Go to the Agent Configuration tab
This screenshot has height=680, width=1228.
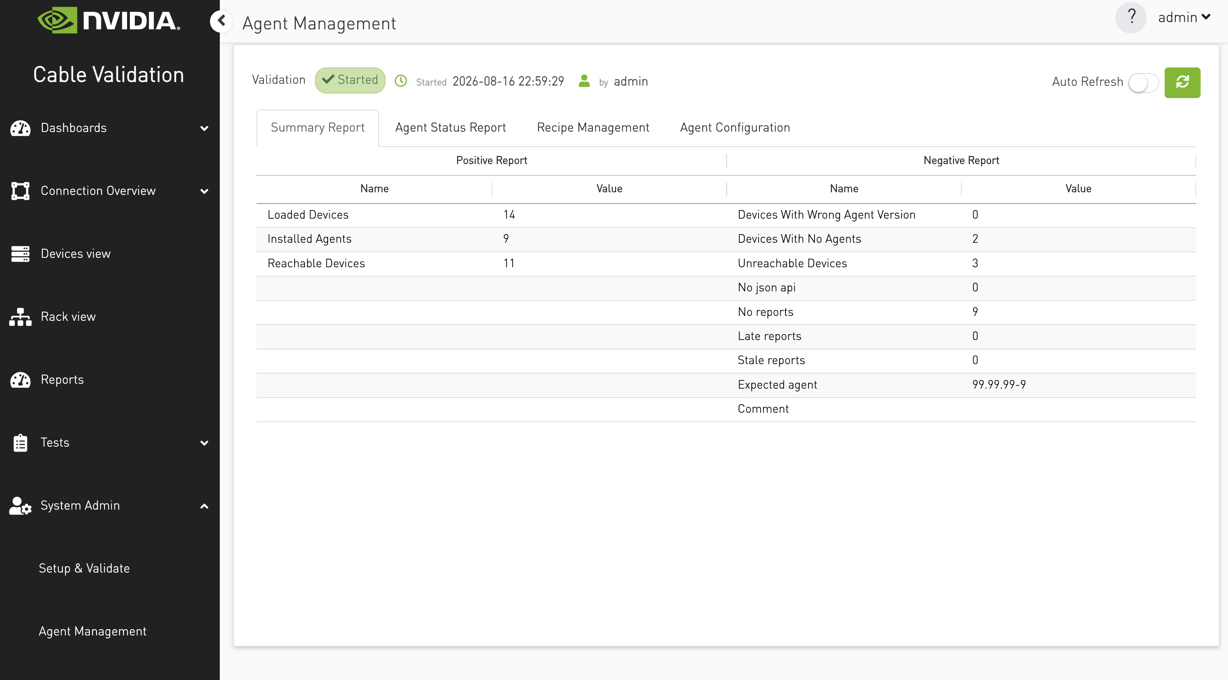[x=735, y=127]
